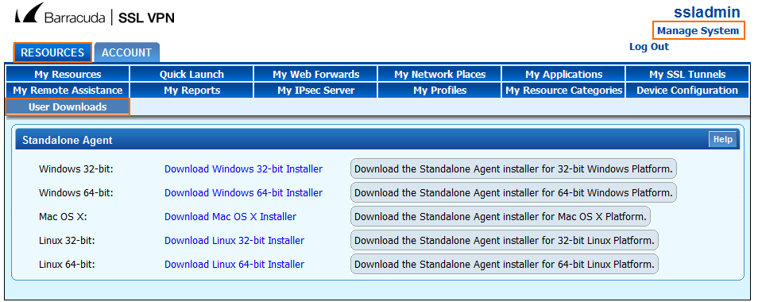Download Windows 32-bit Installer
This screenshot has height=302, width=758.
pyautogui.click(x=243, y=169)
